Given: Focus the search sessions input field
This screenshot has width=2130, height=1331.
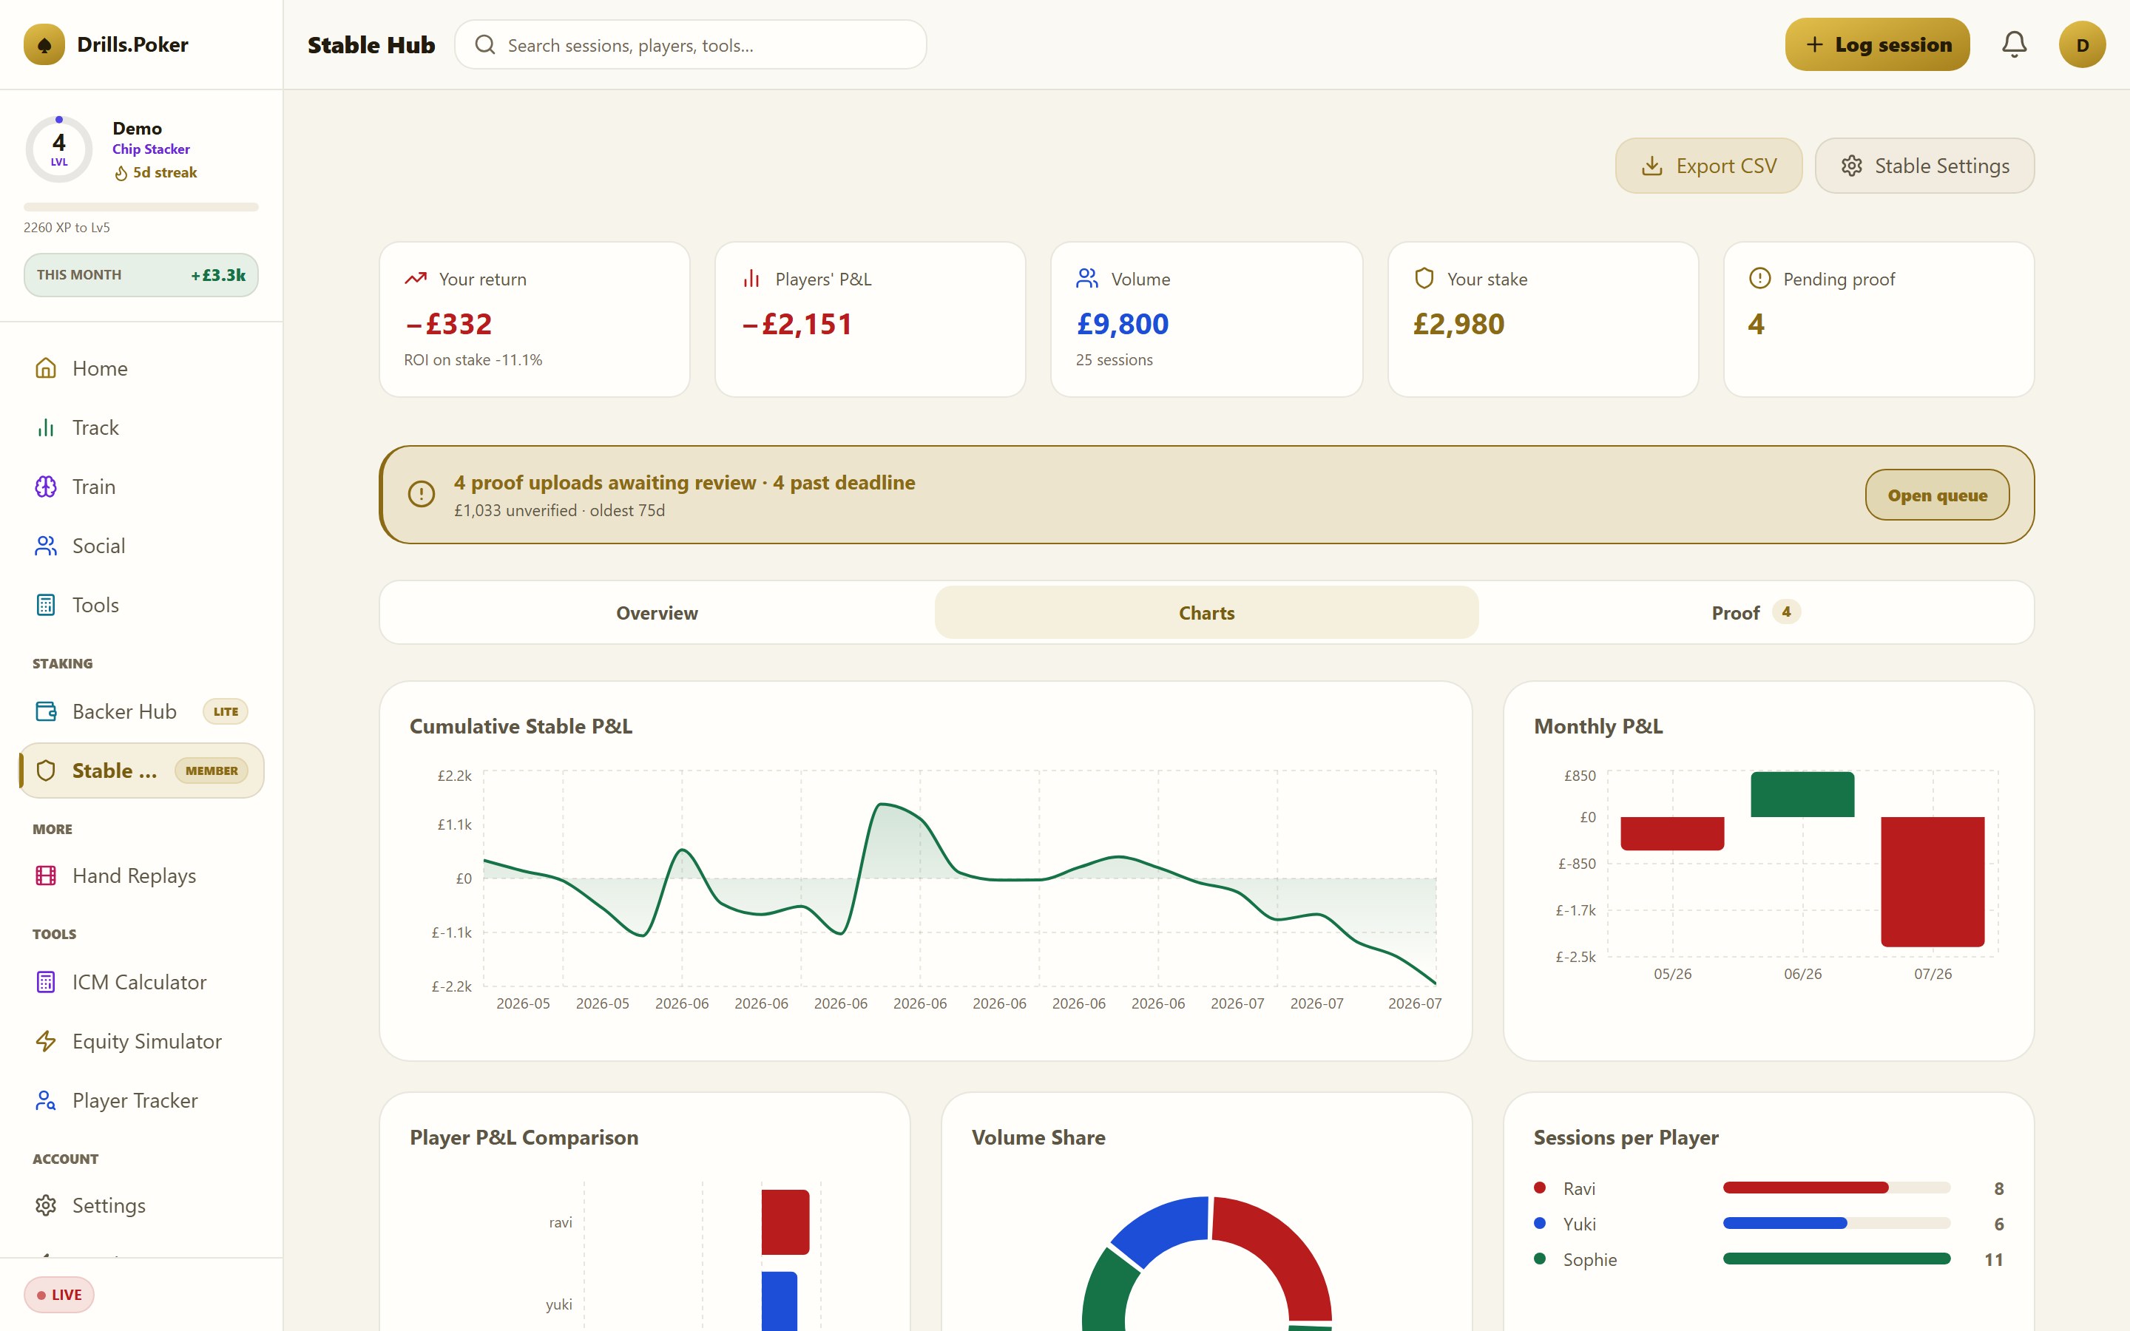Looking at the screenshot, I should [691, 45].
